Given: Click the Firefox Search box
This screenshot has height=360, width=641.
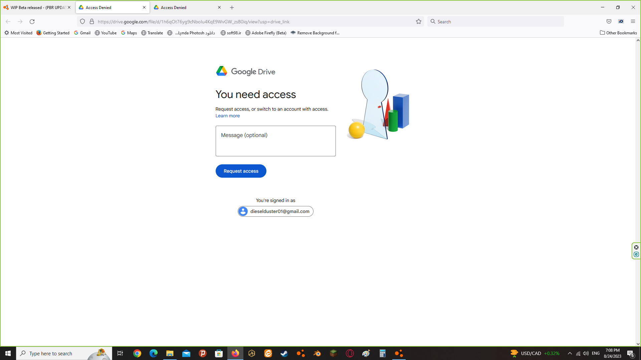Looking at the screenshot, I should point(495,21).
